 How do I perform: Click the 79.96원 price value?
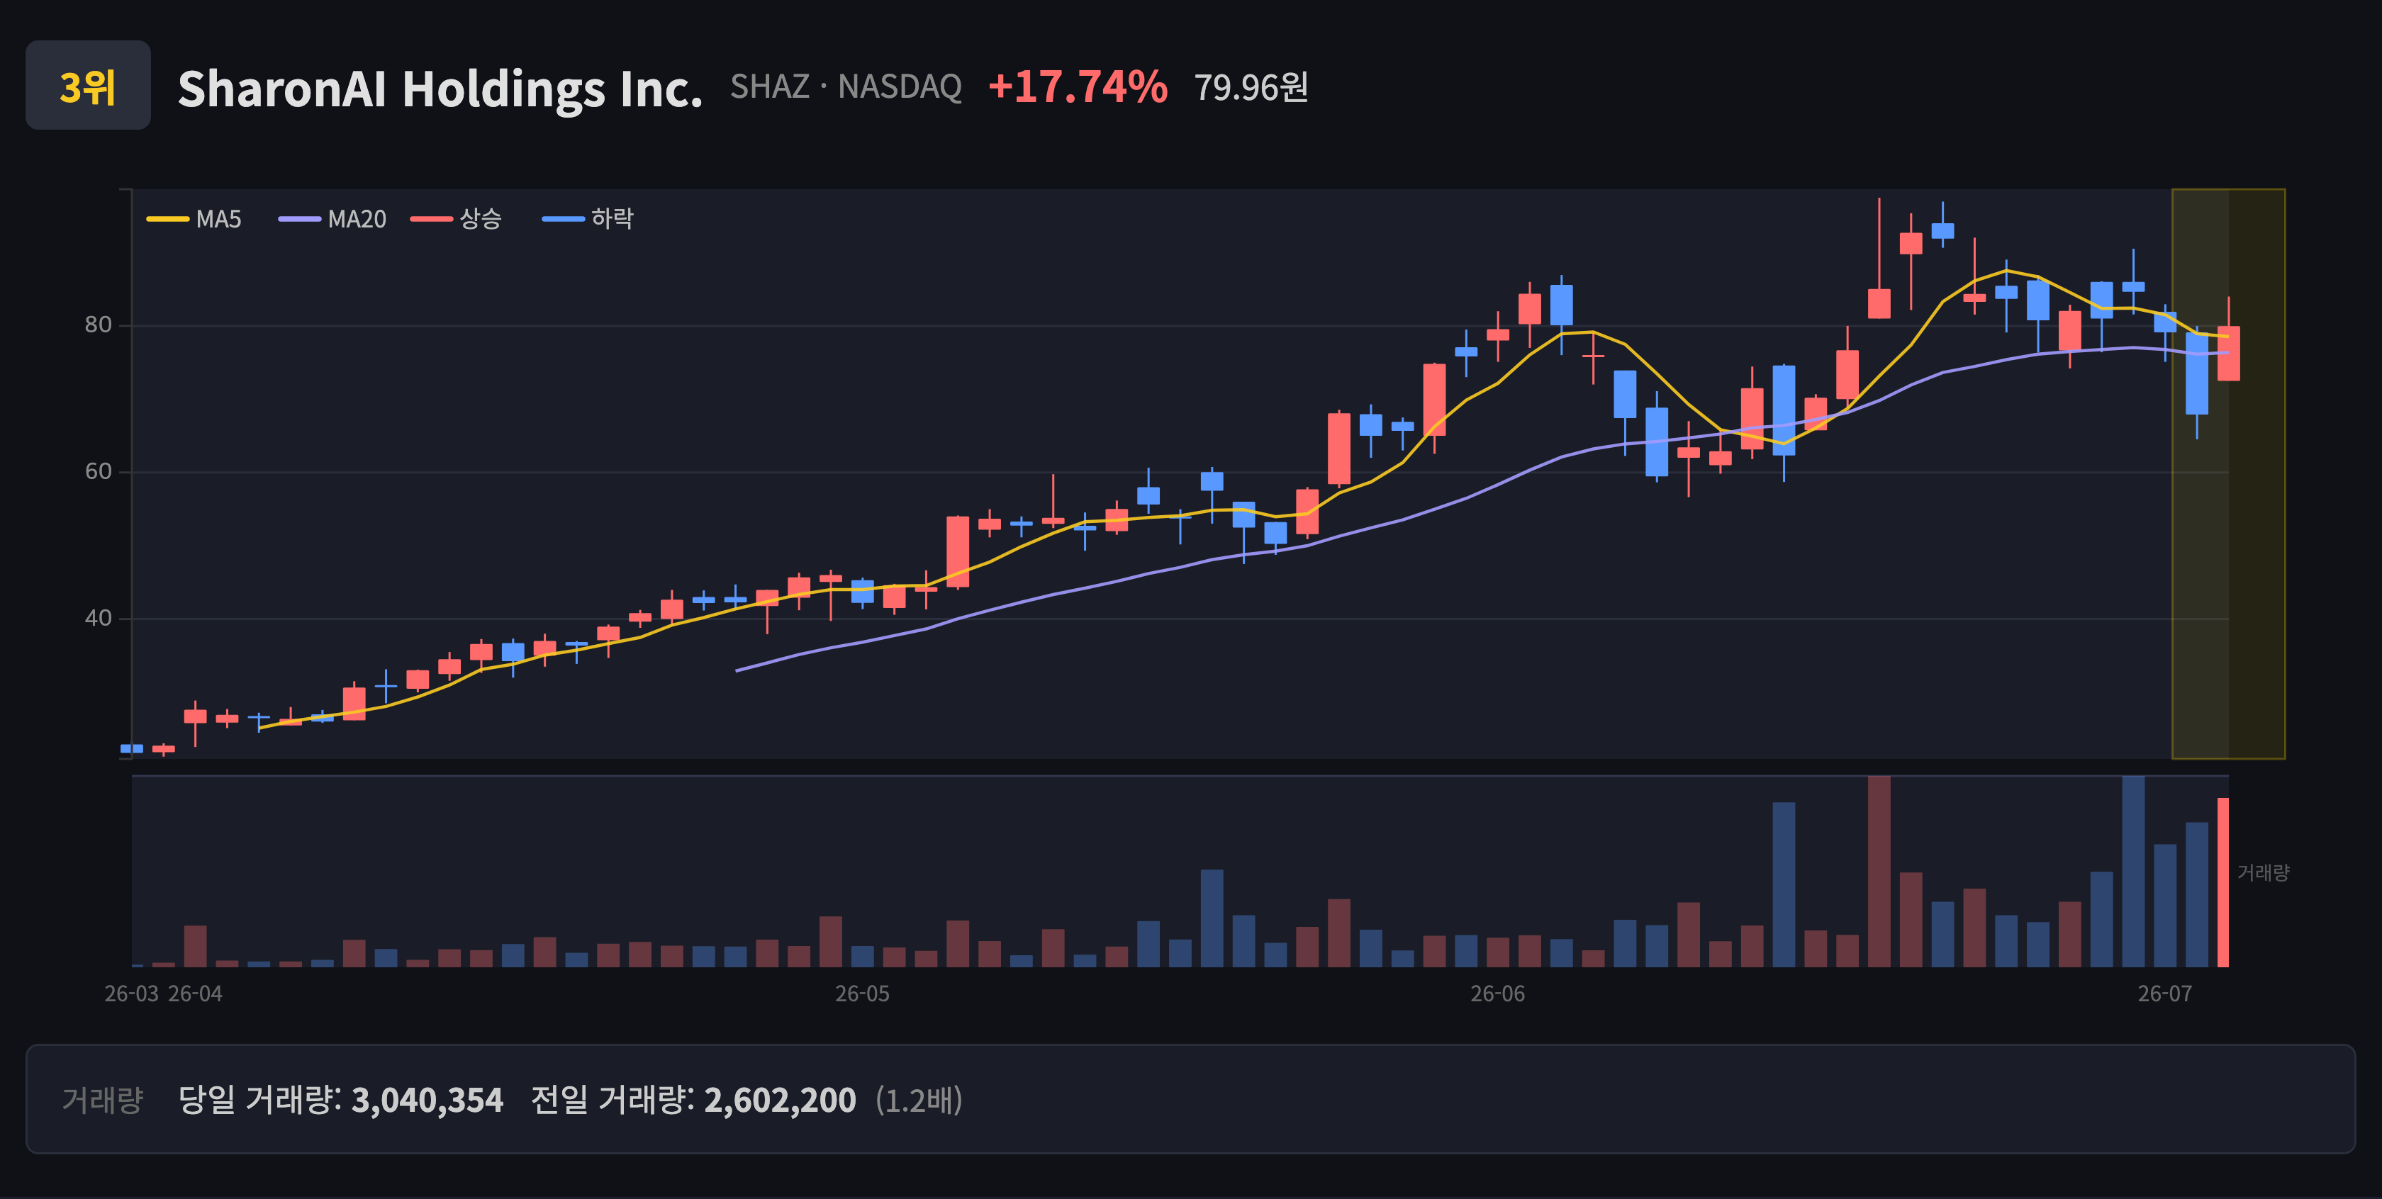tap(1251, 88)
